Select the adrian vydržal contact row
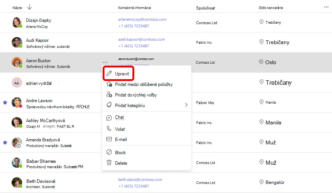 coord(166,83)
